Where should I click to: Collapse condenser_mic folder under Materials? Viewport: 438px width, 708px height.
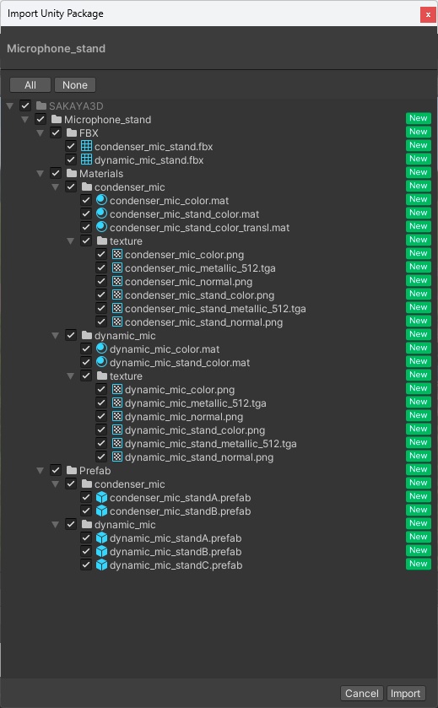pyautogui.click(x=56, y=187)
